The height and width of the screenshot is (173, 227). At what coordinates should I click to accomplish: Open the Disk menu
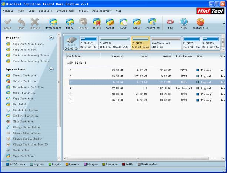[31, 11]
